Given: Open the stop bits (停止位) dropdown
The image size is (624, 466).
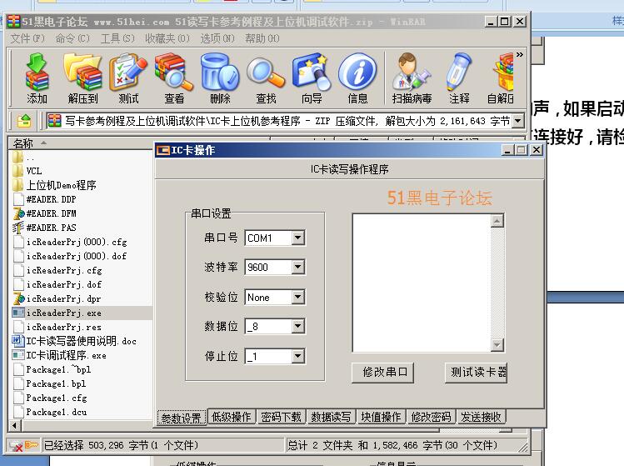Looking at the screenshot, I should coord(297,356).
